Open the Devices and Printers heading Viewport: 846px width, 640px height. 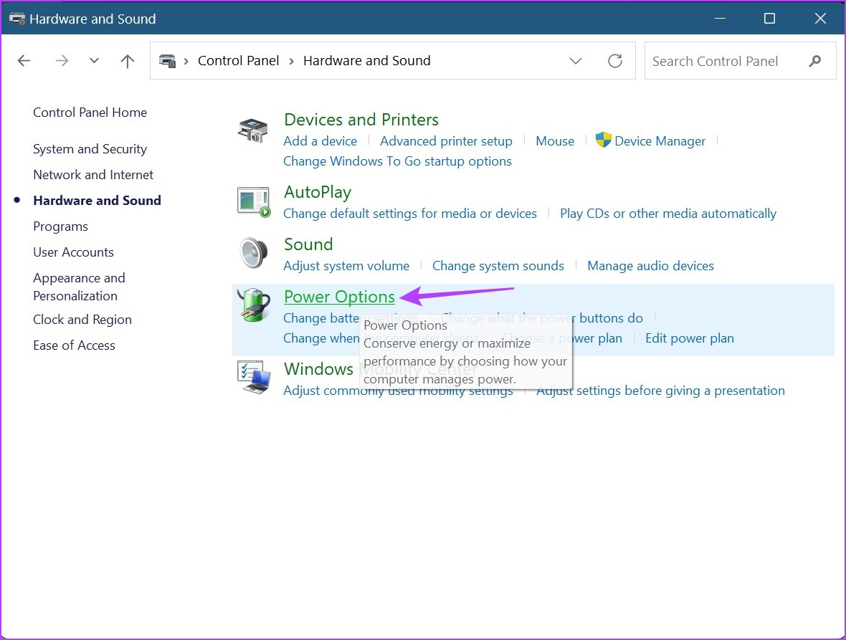[x=361, y=120]
